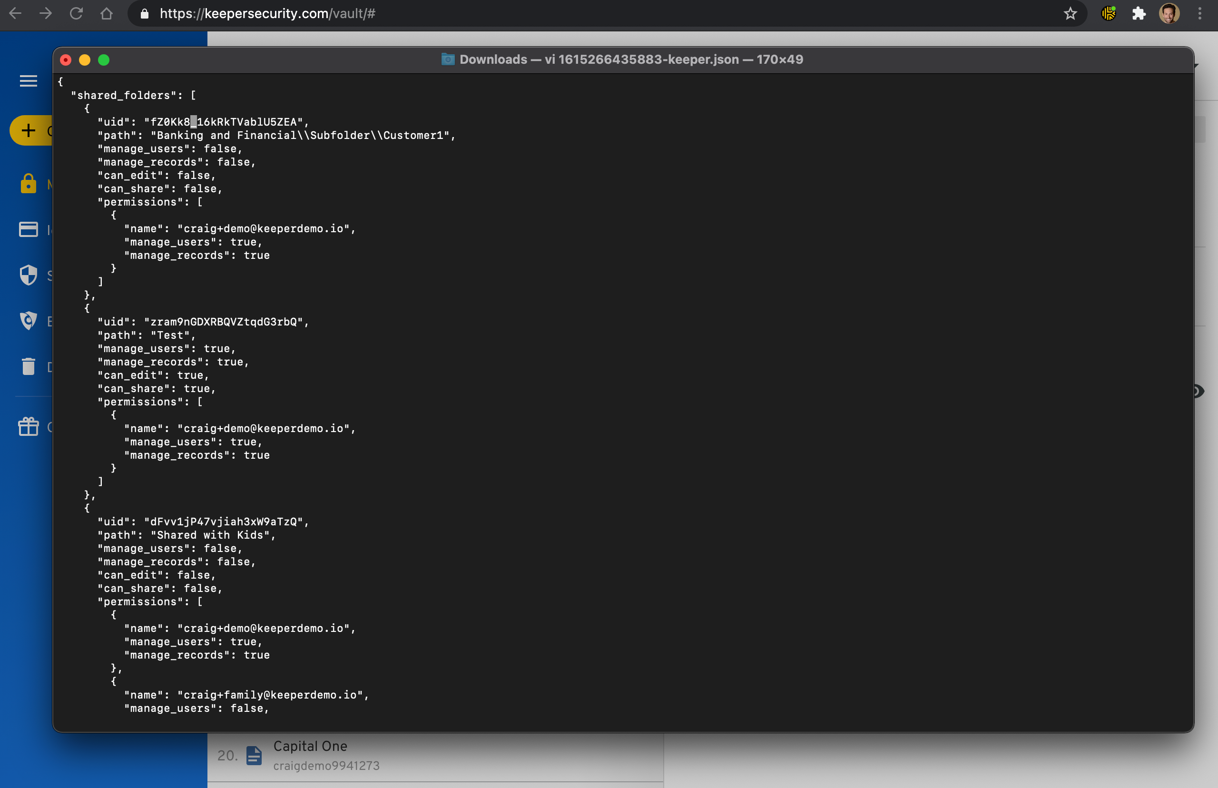Image resolution: width=1218 pixels, height=788 pixels.
Task: Click the BreachWatch shield eye icon
Action: (x=28, y=321)
